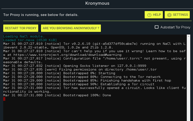Click the "Loaded tor.nexe [6530 KiB]" line
The height and width of the screenshot is (121, 193).
pos(30,40)
